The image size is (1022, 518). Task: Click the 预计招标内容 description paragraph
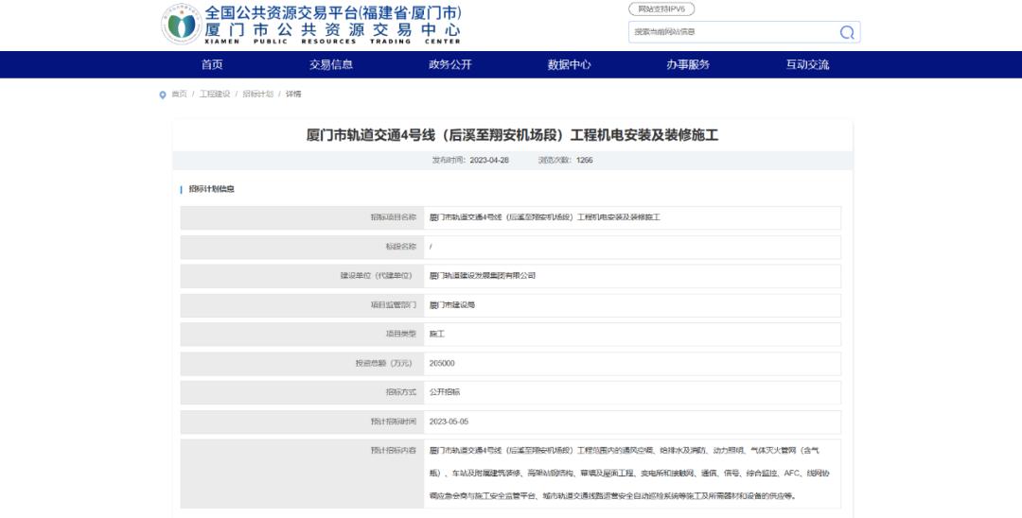click(629, 473)
